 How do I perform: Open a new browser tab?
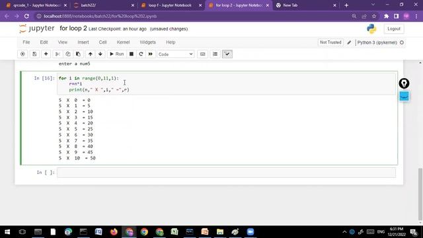pos(346,5)
